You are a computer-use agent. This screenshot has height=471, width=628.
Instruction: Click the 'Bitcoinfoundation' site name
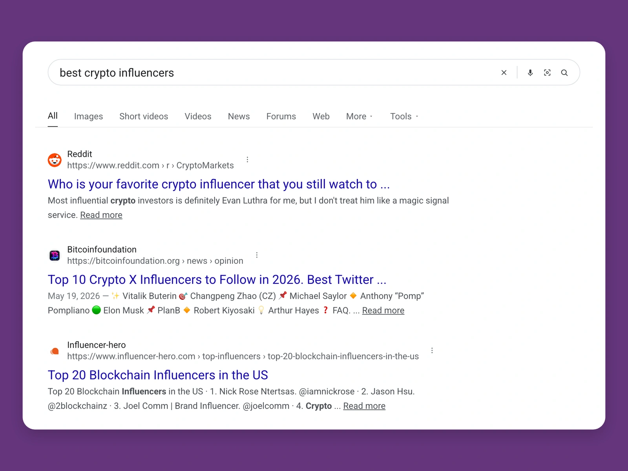102,249
